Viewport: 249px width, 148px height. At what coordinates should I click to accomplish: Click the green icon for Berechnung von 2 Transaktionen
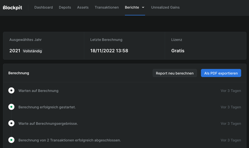click(11, 140)
